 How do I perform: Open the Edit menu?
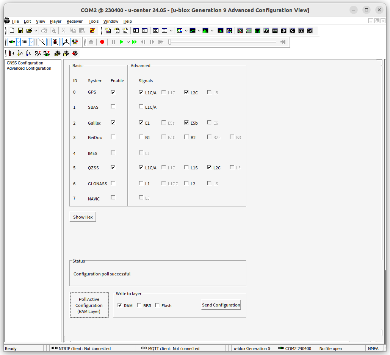click(x=27, y=21)
